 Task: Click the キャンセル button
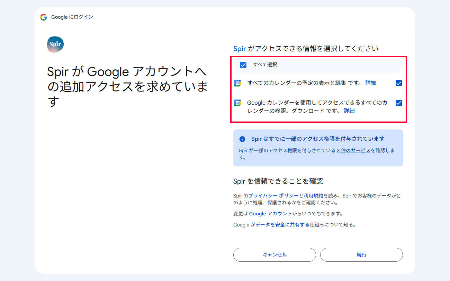coord(274,255)
